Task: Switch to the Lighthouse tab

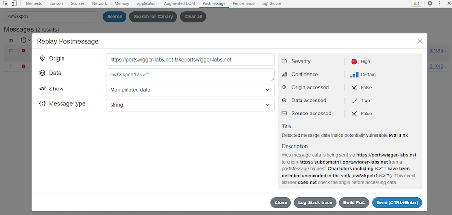Action: pyautogui.click(x=272, y=4)
